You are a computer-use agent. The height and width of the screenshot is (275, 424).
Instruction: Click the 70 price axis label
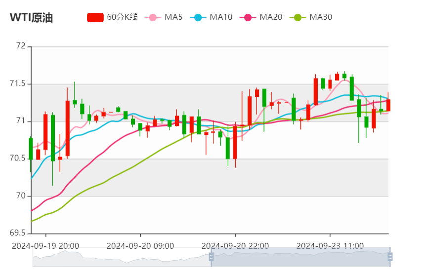[21, 196]
